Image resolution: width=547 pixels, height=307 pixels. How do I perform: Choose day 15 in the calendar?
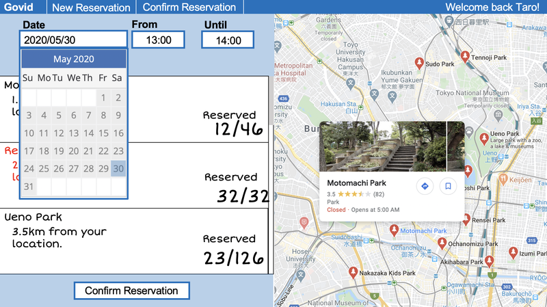click(x=103, y=133)
